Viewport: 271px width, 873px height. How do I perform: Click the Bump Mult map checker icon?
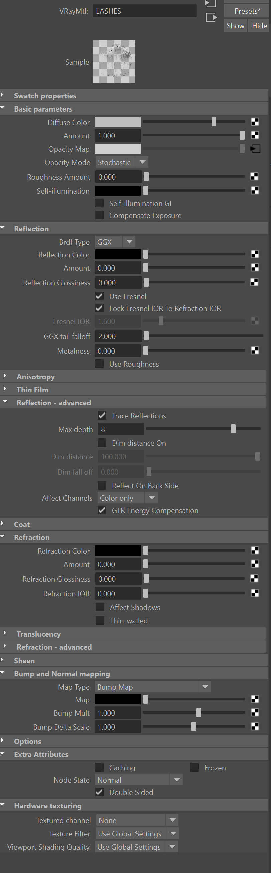click(255, 712)
